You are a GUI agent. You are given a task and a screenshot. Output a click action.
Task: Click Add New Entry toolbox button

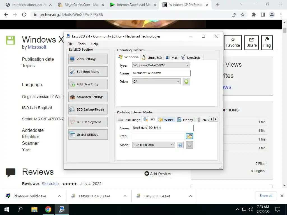coord(88,84)
